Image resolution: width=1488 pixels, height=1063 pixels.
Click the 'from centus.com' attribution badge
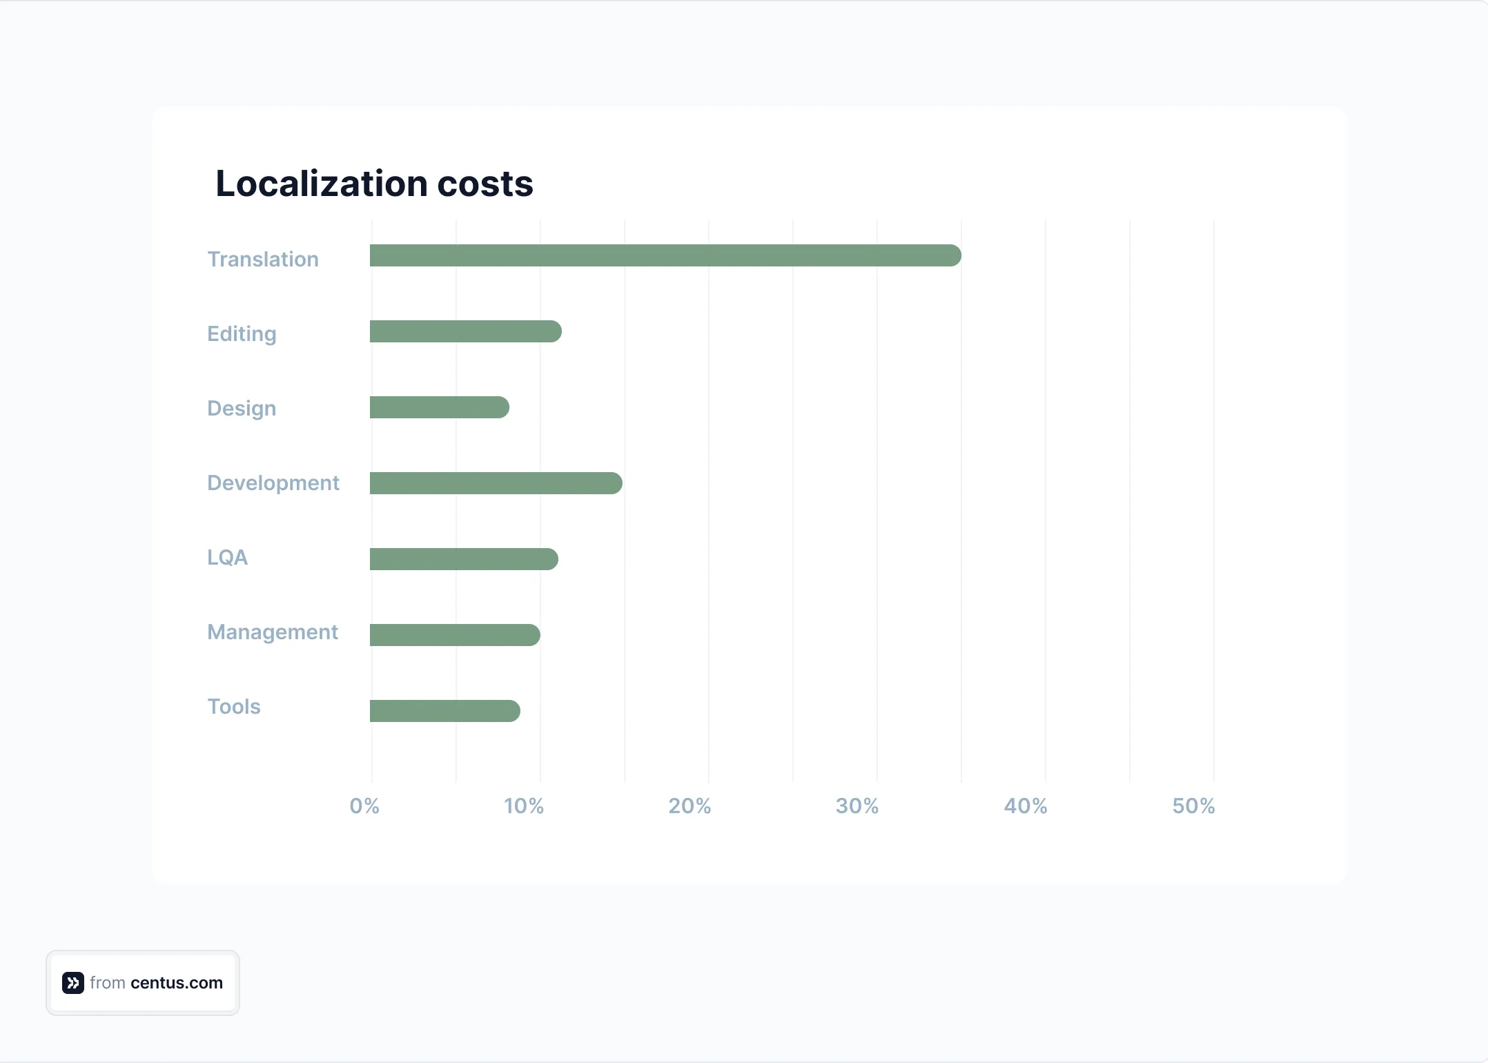[143, 982]
